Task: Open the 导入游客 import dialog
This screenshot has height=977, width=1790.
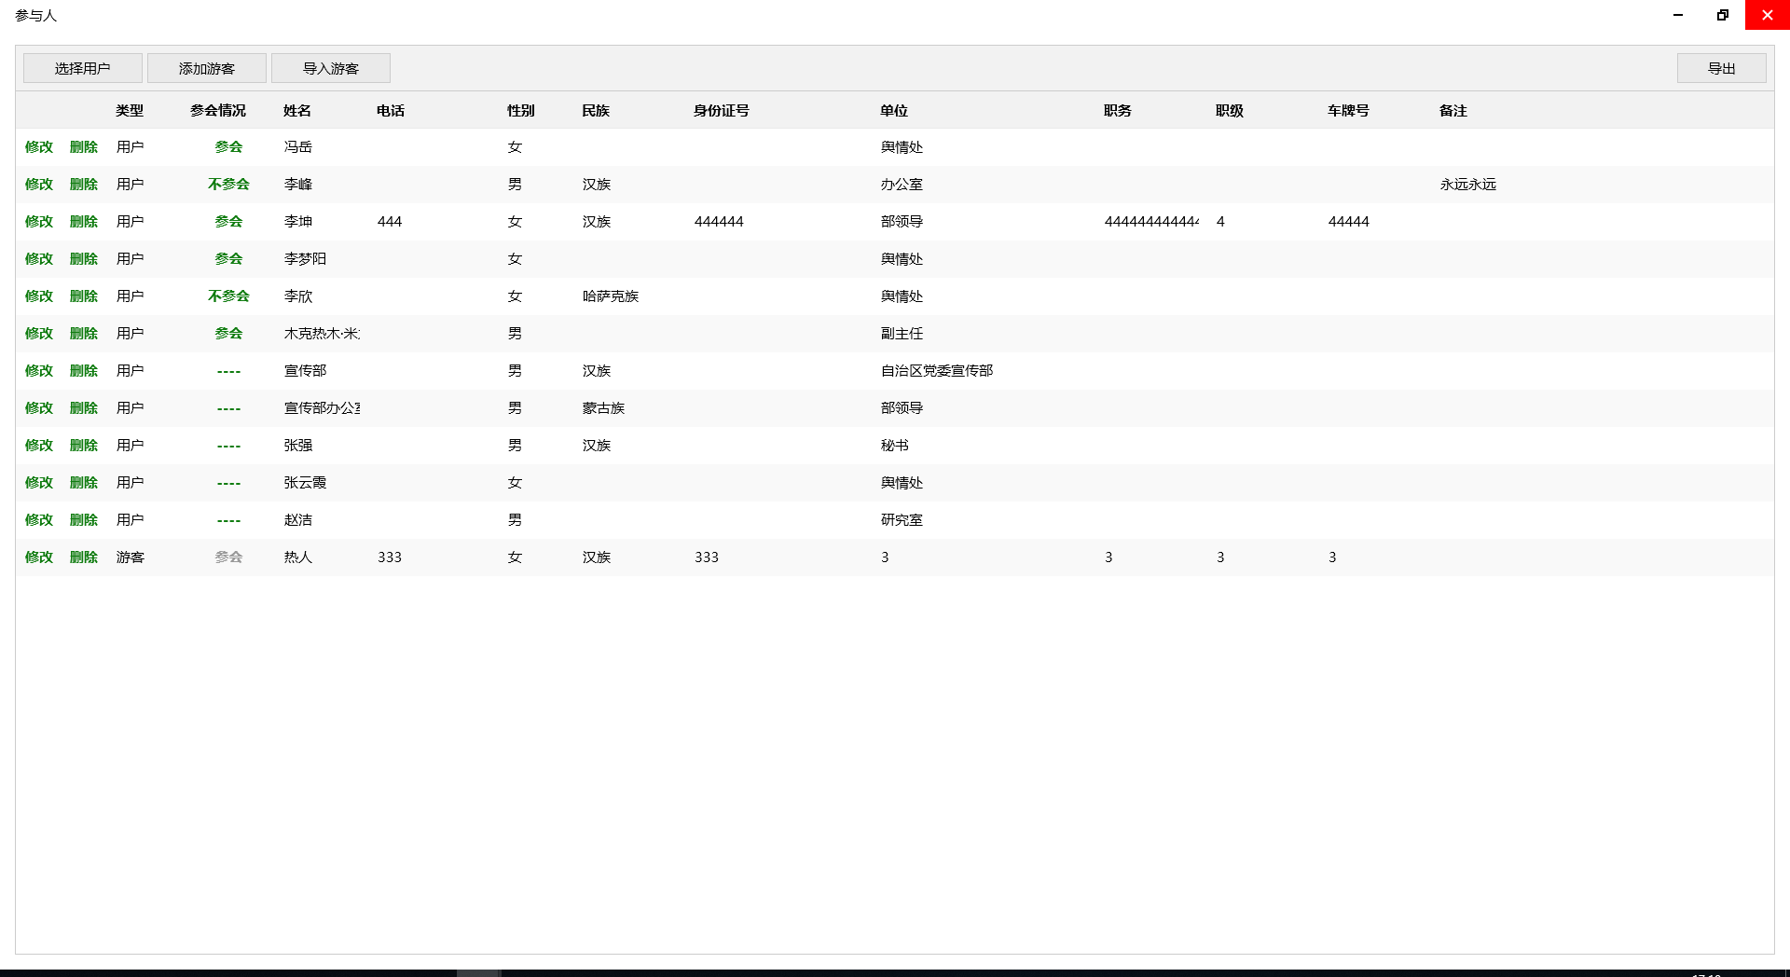Action: (x=330, y=68)
